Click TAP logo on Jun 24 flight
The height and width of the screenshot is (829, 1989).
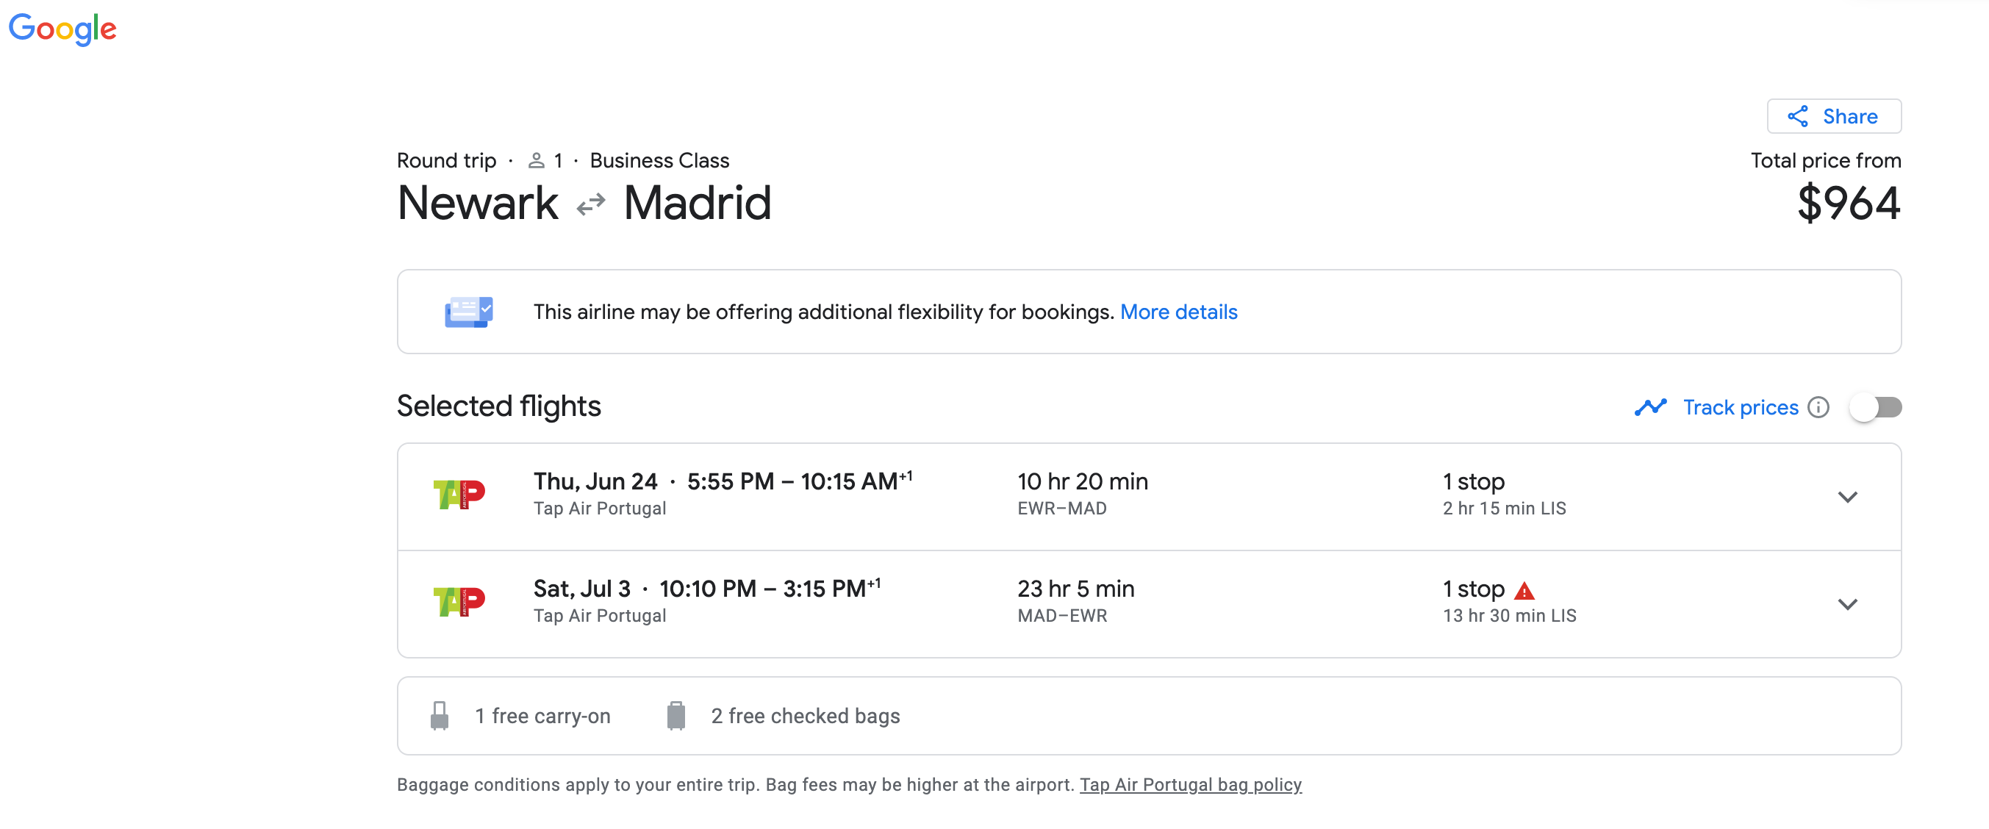click(459, 494)
